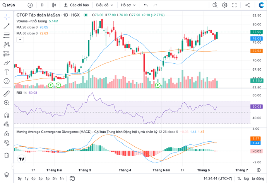This screenshot has height=183, width=267.
Task: Toggle hide all drawings eye icon
Action: coord(7,142)
